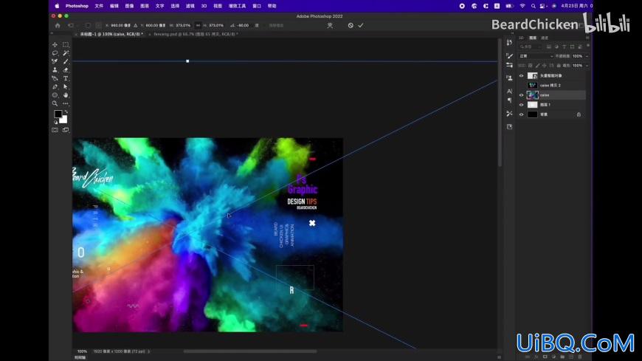Click the foreground black color swatch
The width and height of the screenshot is (642, 361).
click(58, 114)
